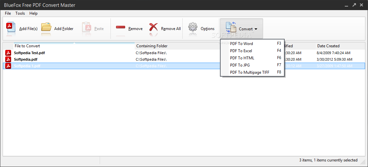Click date created 3/27/2009 1:47:50 AM
The image size is (368, 167).
(x=334, y=66)
